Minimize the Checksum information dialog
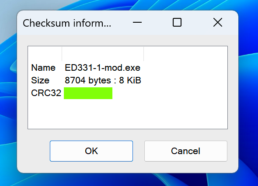This screenshot has height=186, width=258. 137,22
